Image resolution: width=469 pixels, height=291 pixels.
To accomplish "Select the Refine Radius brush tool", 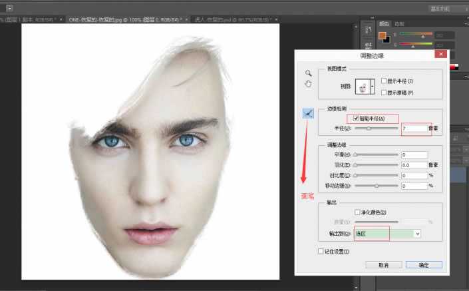I will pyautogui.click(x=307, y=114).
